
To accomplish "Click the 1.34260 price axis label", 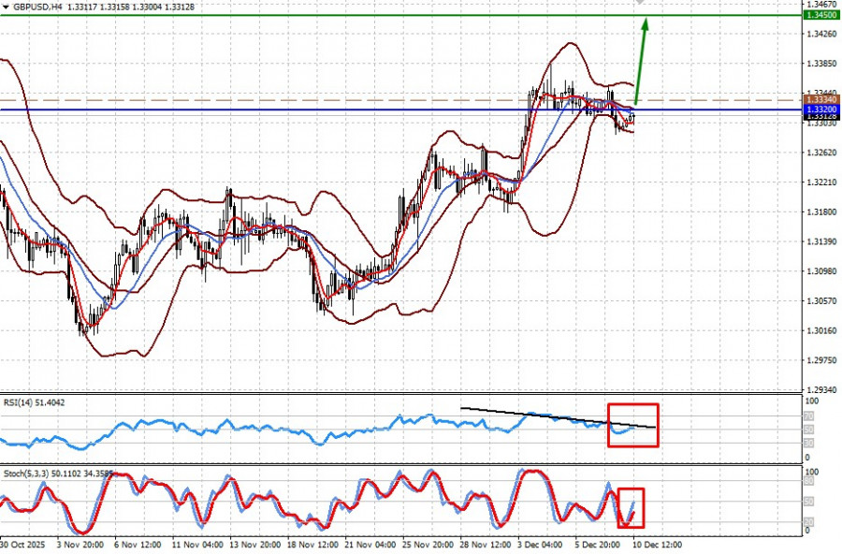I will coord(821,34).
